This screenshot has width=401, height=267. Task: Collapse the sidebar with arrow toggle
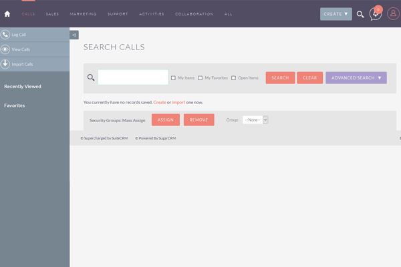74,35
